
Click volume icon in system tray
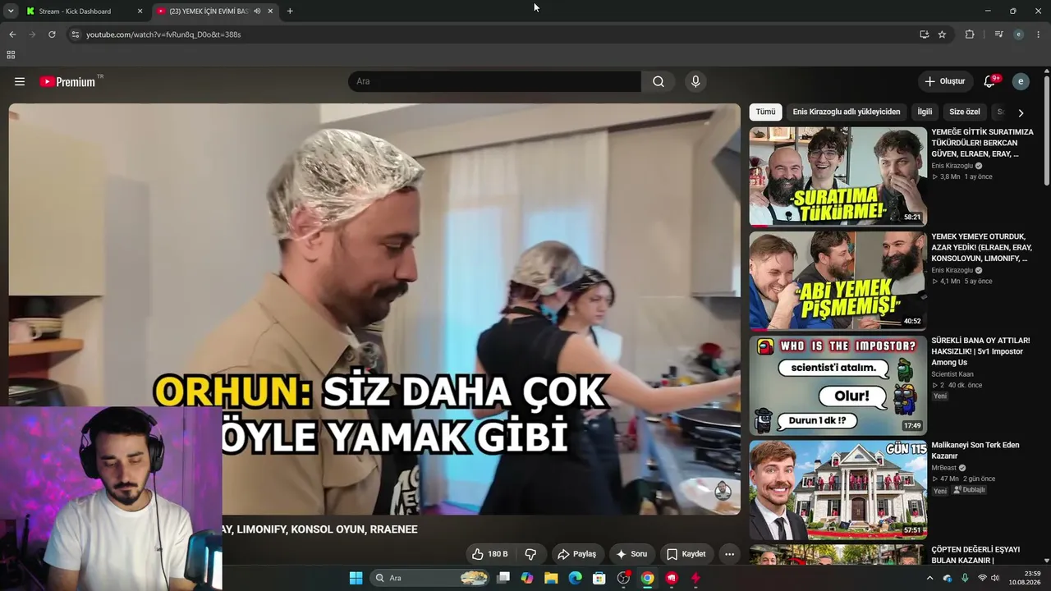[x=995, y=578]
